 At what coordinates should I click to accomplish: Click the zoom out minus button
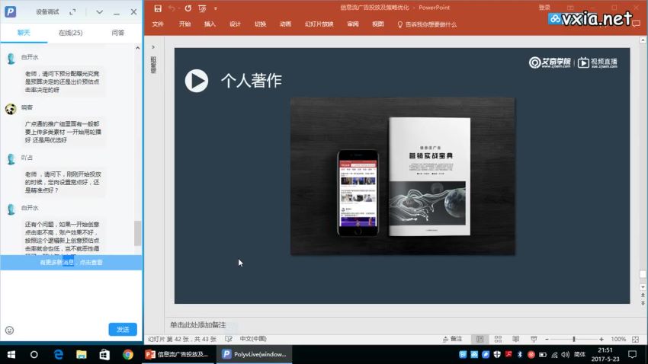(x=547, y=339)
